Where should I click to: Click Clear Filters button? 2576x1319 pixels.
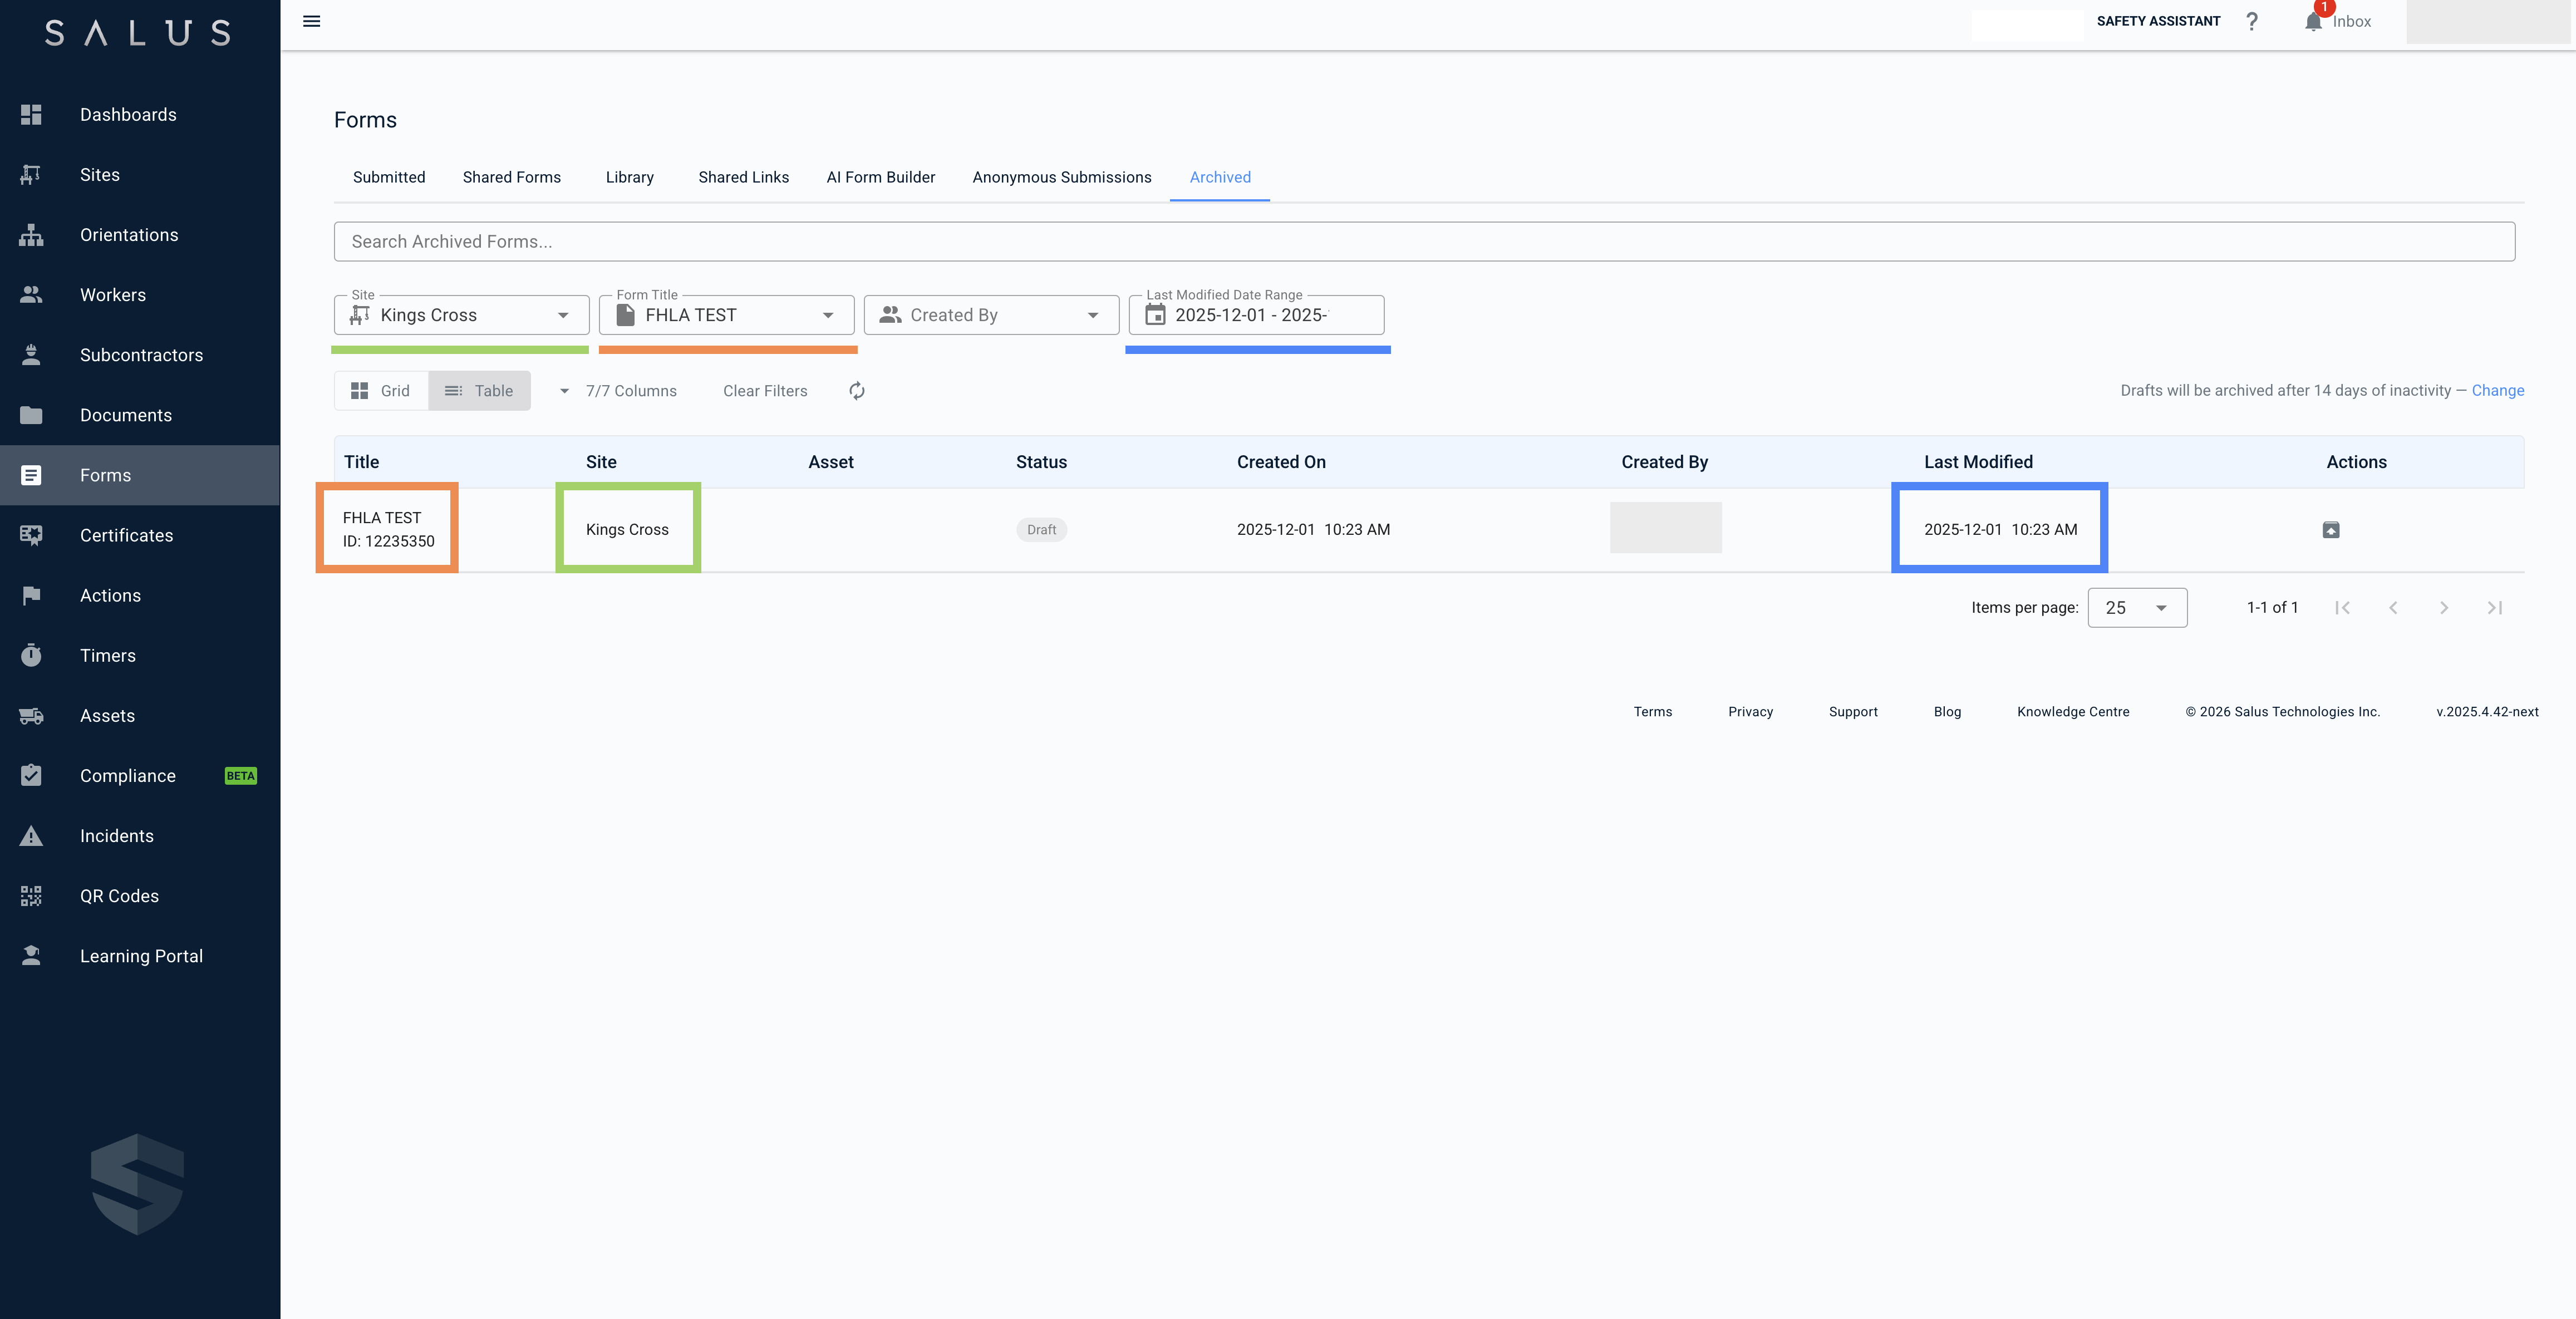[765, 391]
